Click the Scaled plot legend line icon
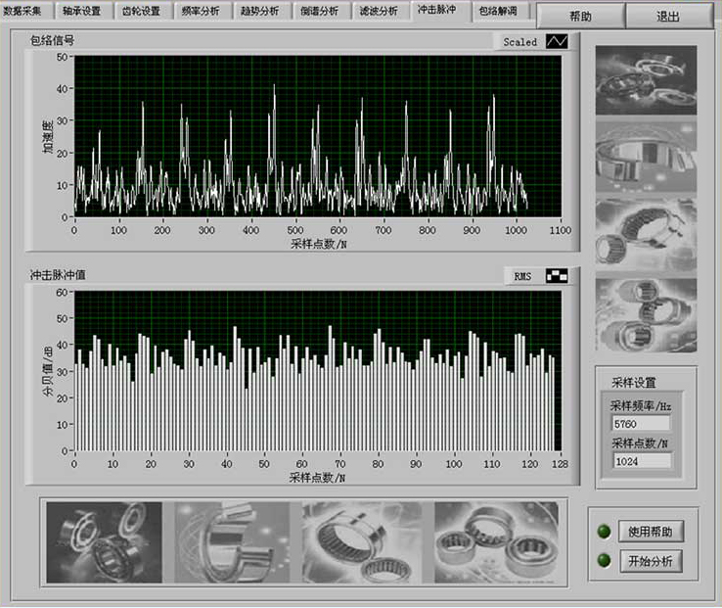This screenshot has height=608, width=722. 557,42
